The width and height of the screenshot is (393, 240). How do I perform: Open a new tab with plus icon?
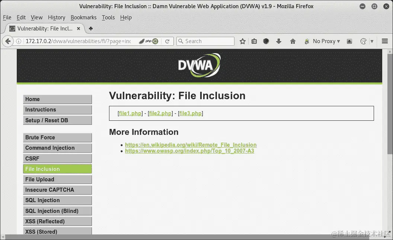click(x=91, y=29)
